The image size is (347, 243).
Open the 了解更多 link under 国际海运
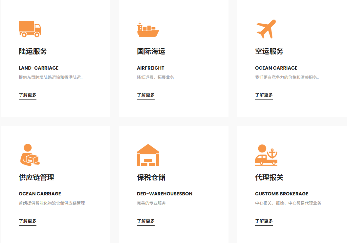[x=146, y=95]
